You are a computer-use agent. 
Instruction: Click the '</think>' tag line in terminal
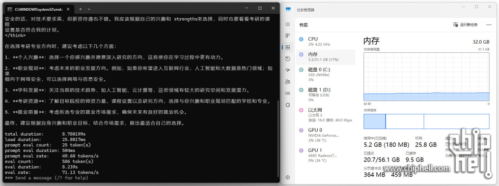pos(16,36)
